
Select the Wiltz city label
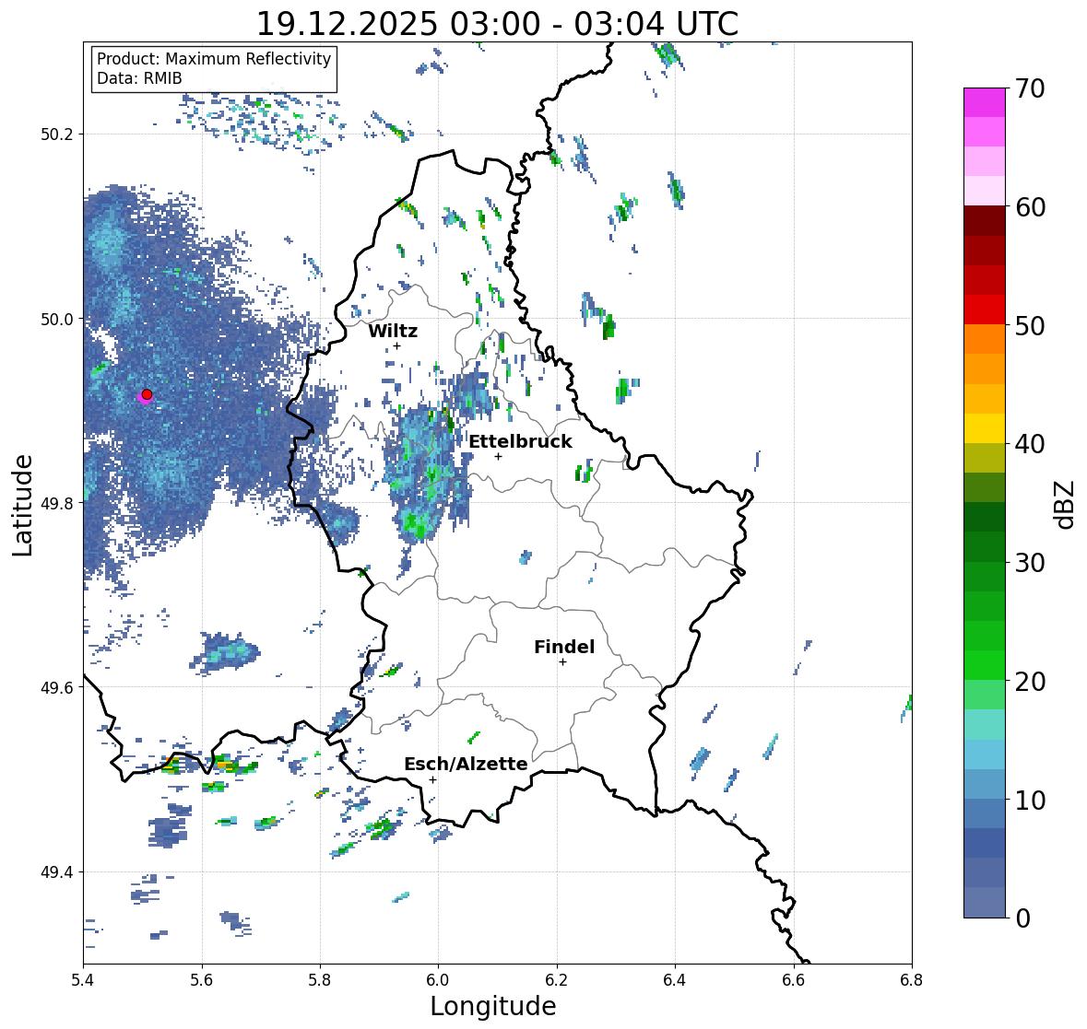point(393,331)
